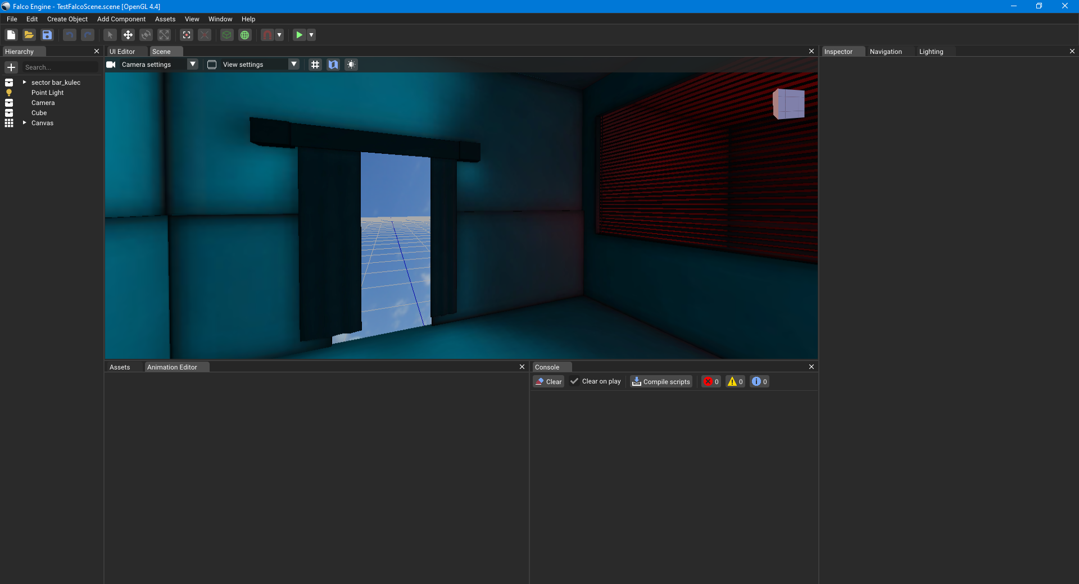Viewport: 1079px width, 584px height.
Task: Click the plus icon in the Hierarchy panel
Action: (x=11, y=67)
